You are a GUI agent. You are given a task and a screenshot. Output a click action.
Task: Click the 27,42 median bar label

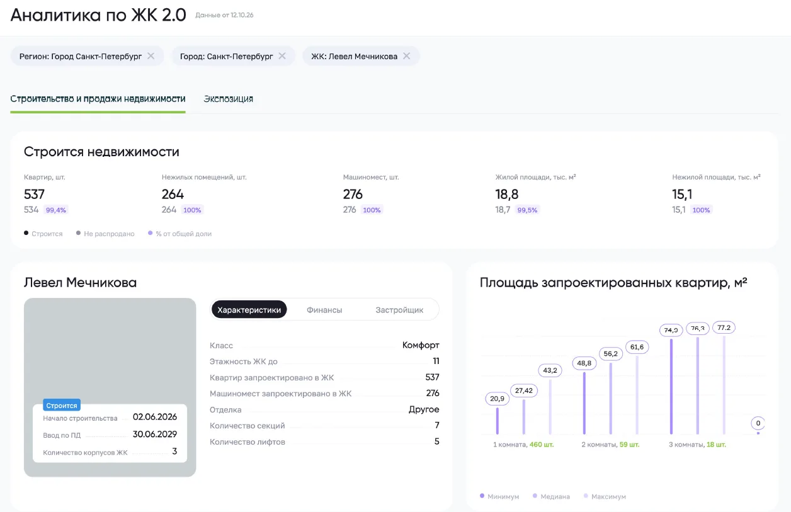point(524,390)
